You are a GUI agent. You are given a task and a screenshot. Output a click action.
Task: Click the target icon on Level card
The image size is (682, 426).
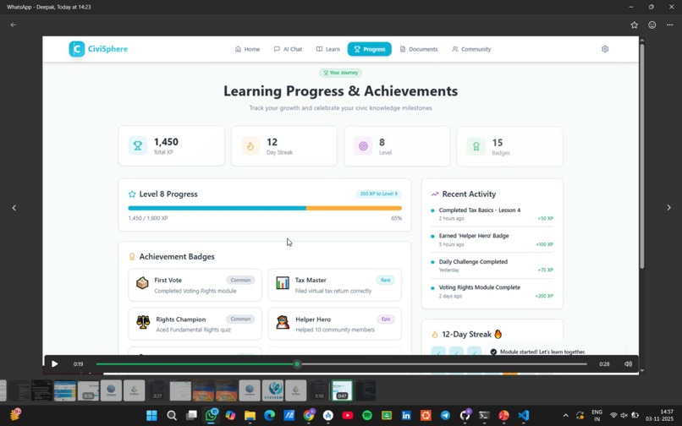[363, 146]
